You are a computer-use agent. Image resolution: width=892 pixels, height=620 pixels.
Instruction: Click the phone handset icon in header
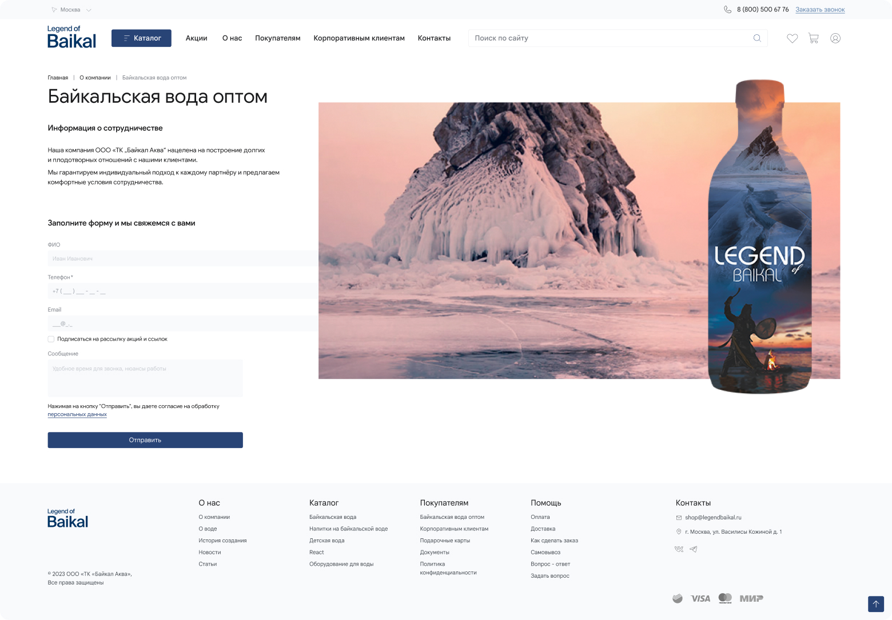pos(727,10)
